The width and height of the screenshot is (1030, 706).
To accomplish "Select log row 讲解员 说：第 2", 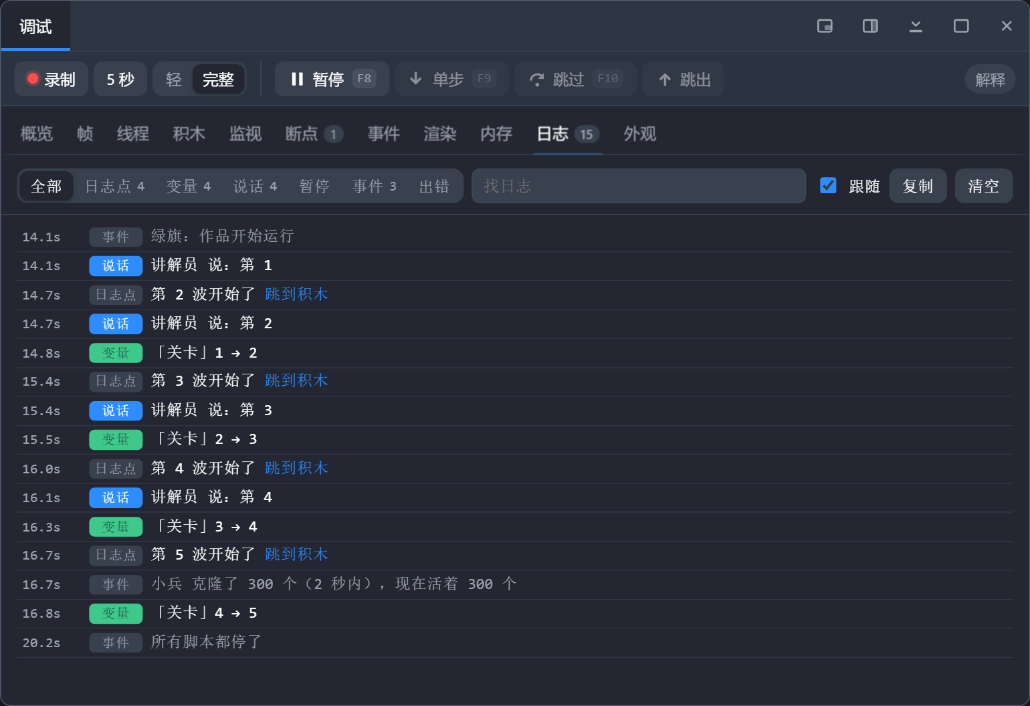I will (x=515, y=324).
